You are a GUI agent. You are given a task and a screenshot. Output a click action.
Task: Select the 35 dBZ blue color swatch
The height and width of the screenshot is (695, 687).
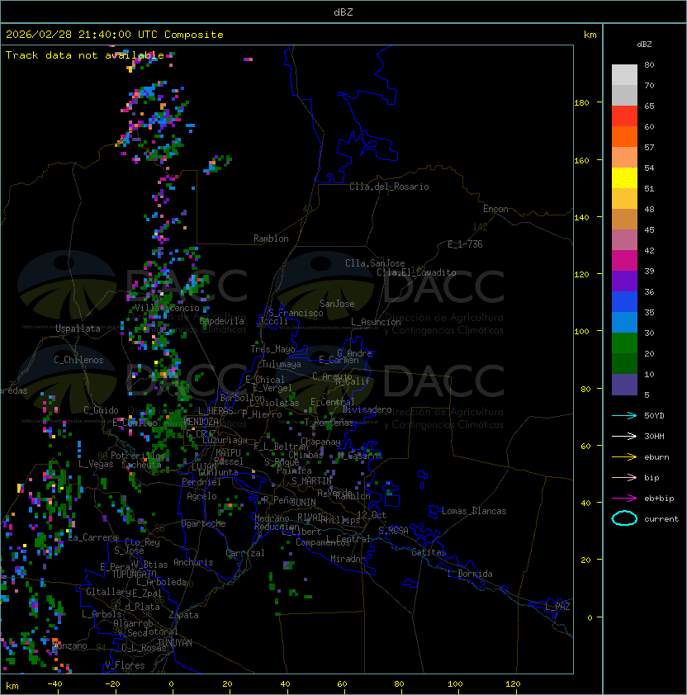click(624, 322)
